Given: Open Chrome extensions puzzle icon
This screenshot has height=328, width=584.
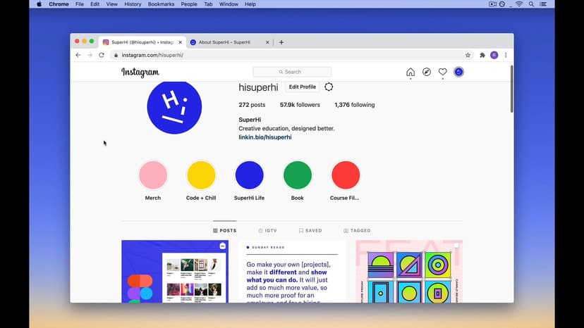Looking at the screenshot, I should point(482,55).
